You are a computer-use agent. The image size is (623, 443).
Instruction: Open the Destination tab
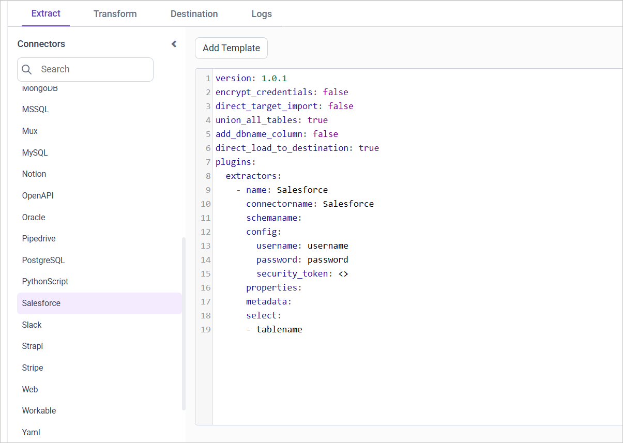click(x=194, y=14)
